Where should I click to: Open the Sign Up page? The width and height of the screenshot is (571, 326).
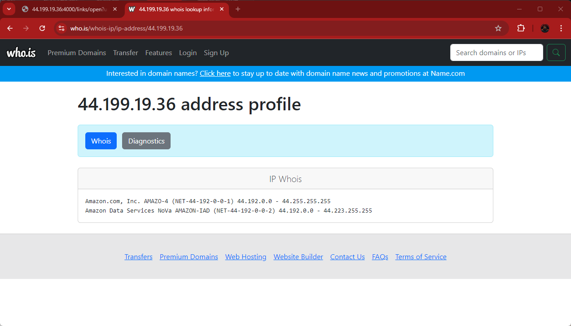coord(216,53)
